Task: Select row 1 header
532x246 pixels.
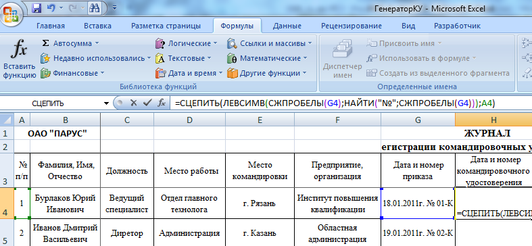Action: pyautogui.click(x=7, y=133)
